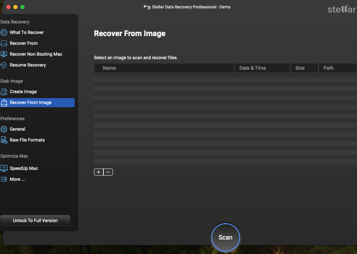Screen dimensions: 357x254
Task: Open General preferences
Action: click(17, 129)
